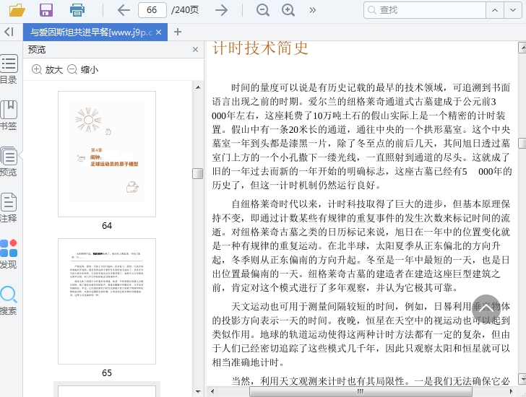Save the document with floppy icon
Viewport: 526px width, 397px height.
pyautogui.click(x=46, y=10)
